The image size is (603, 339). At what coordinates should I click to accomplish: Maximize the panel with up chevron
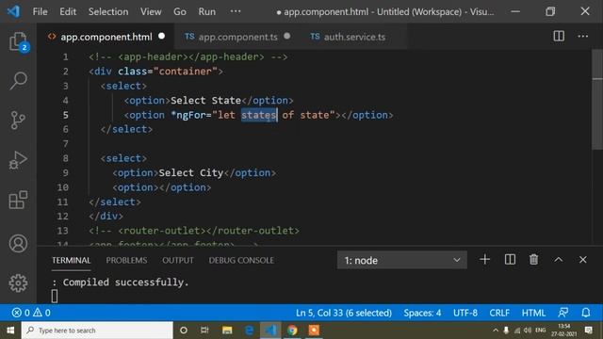559,260
